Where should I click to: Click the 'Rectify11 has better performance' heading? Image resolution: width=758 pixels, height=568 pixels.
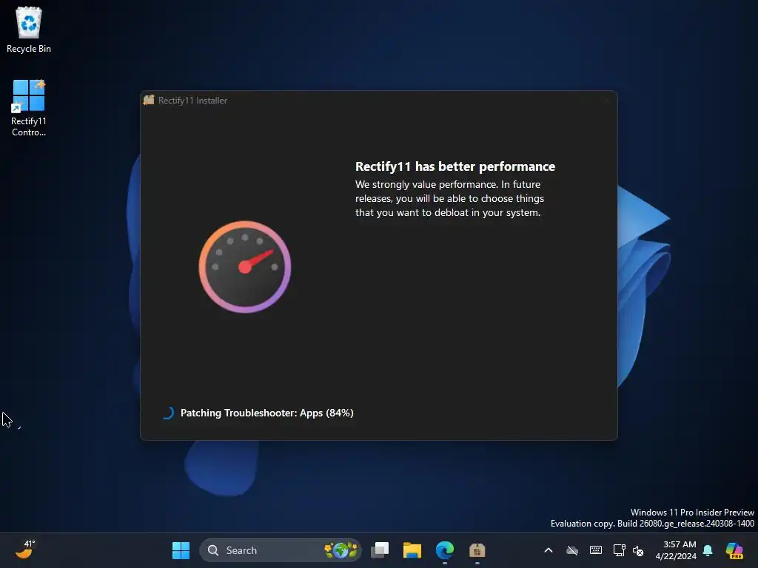(x=455, y=166)
